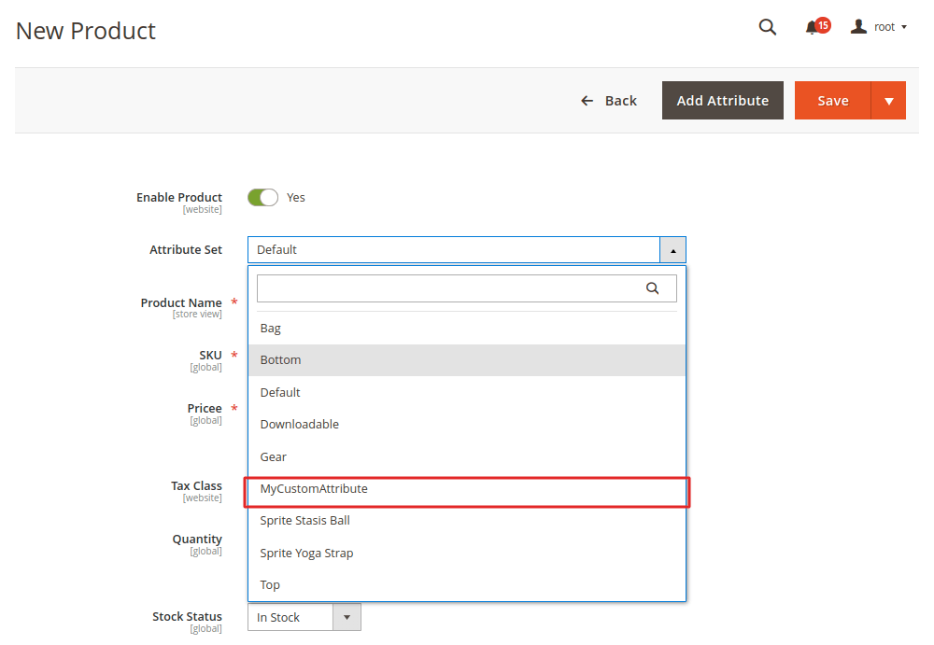Focus the attribute set search box
Viewport: 934px width, 645px height.
coord(466,288)
